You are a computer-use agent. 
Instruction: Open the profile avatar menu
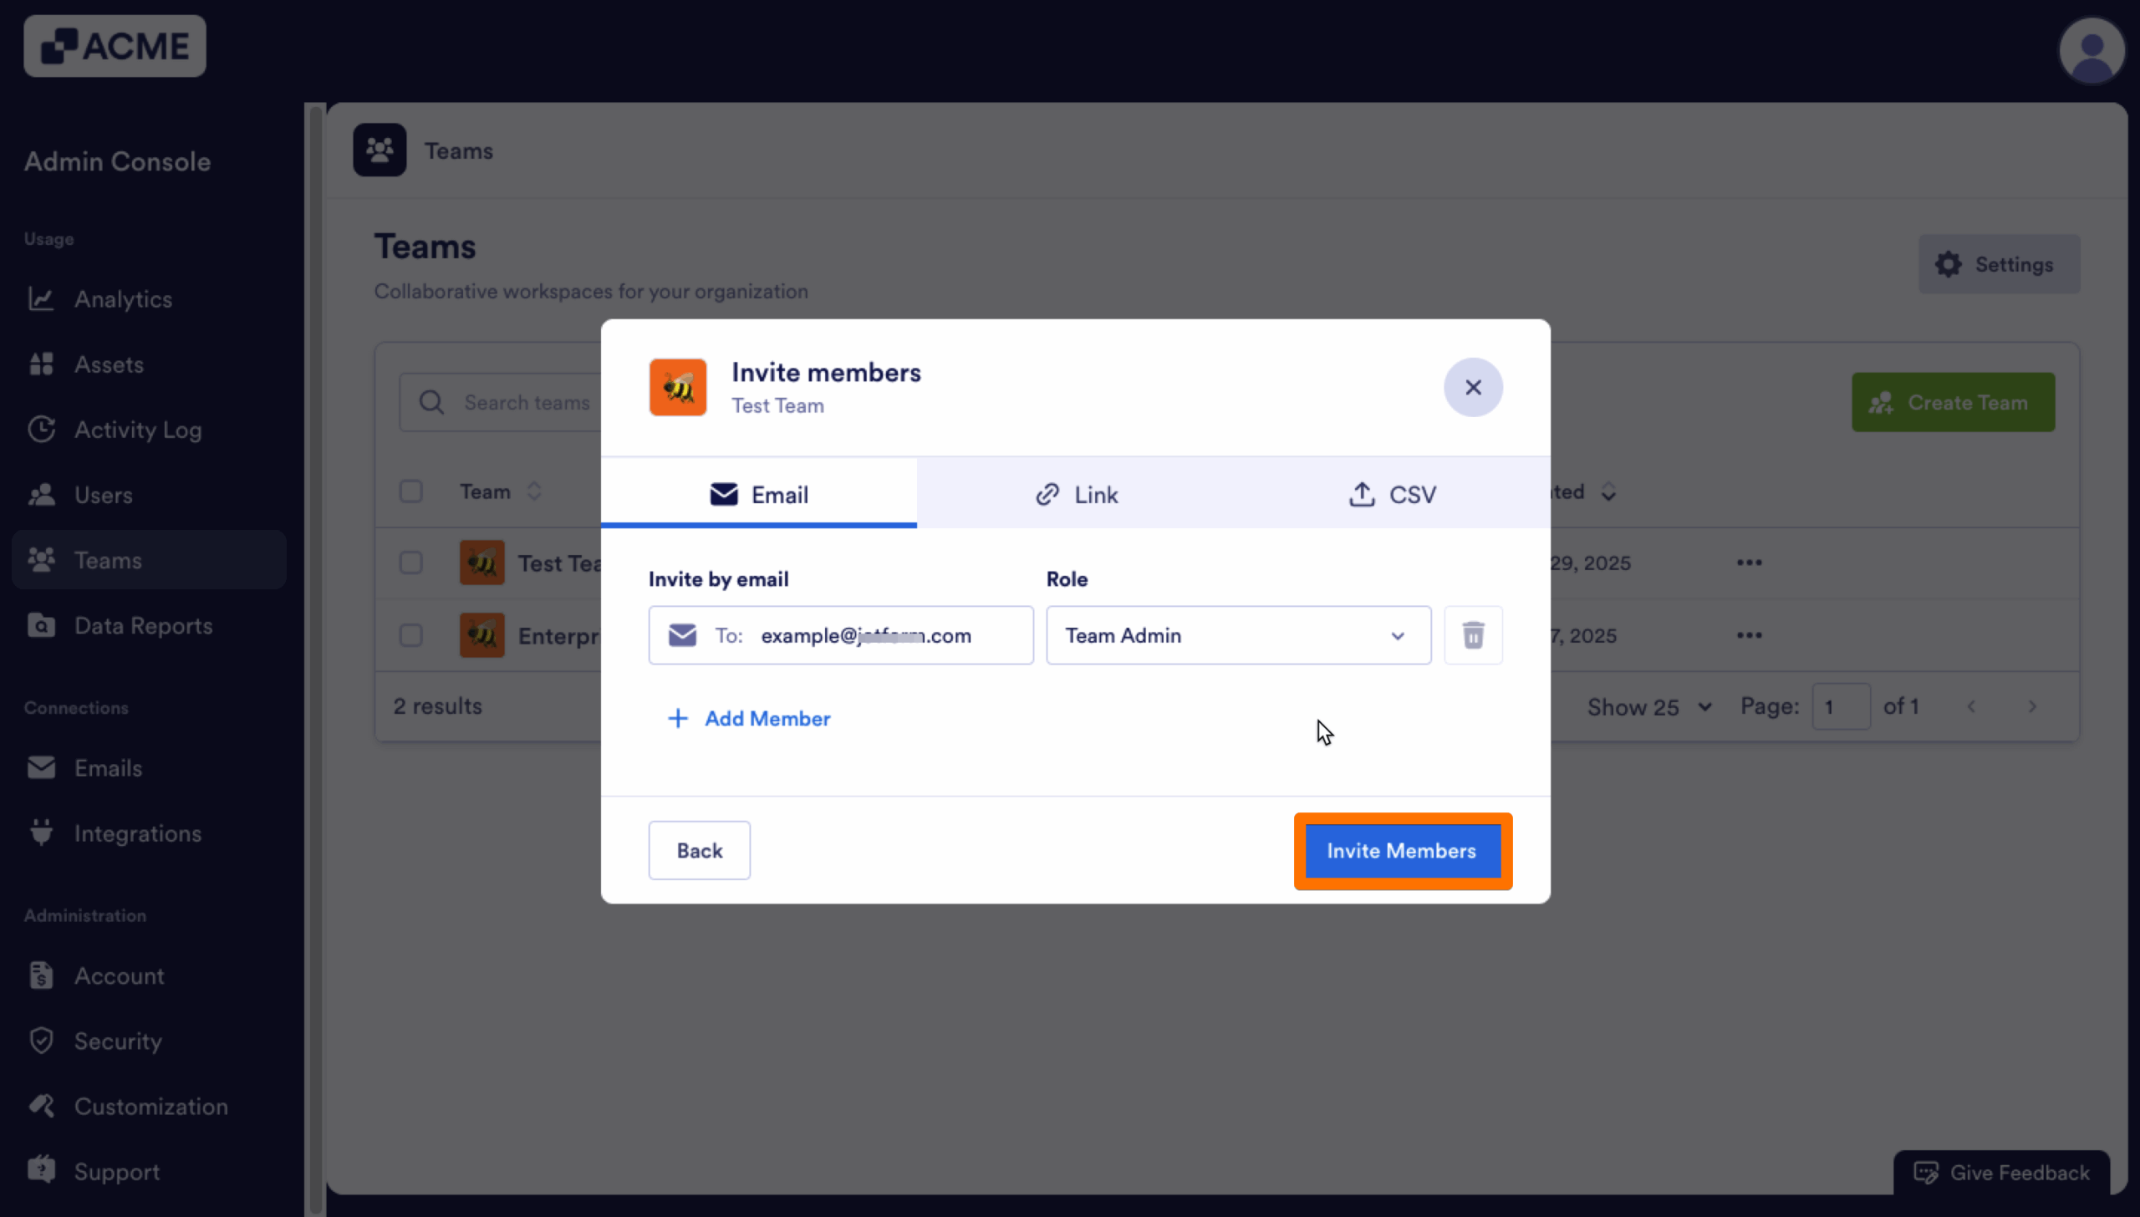pyautogui.click(x=2091, y=50)
